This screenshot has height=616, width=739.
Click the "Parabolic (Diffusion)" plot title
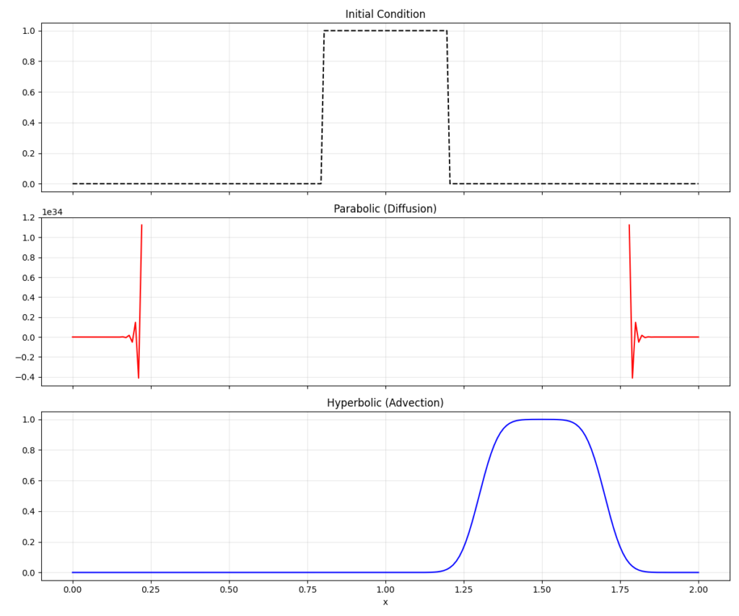[385, 209]
